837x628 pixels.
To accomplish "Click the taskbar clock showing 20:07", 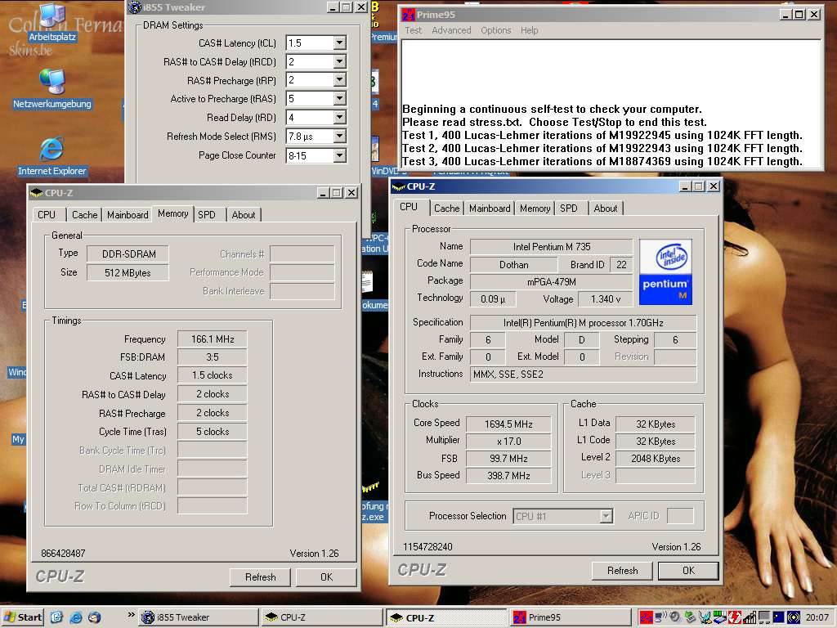I will 817,617.
